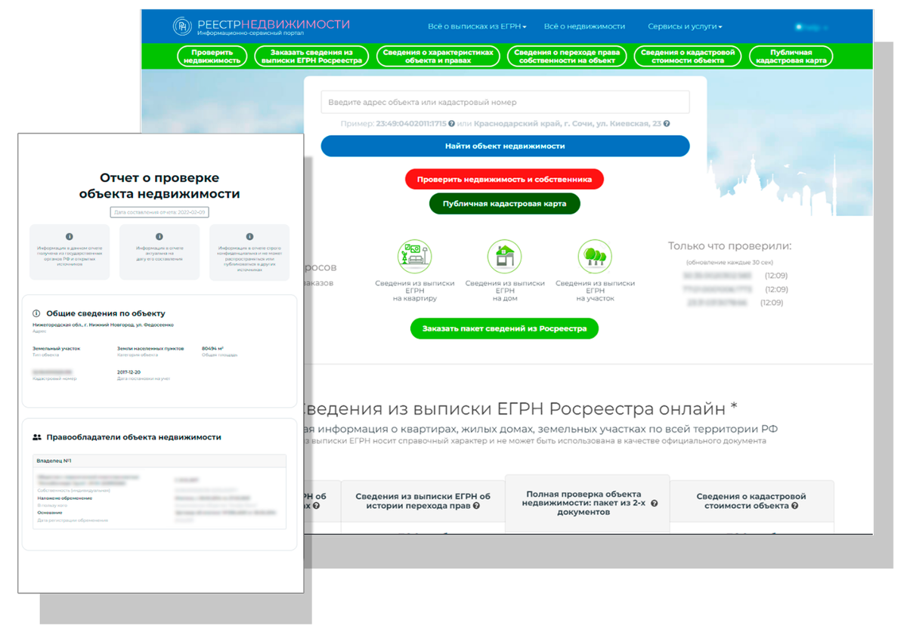Click example cadastral number 23:49:0402011:1715
907x635 pixels.
coord(411,124)
